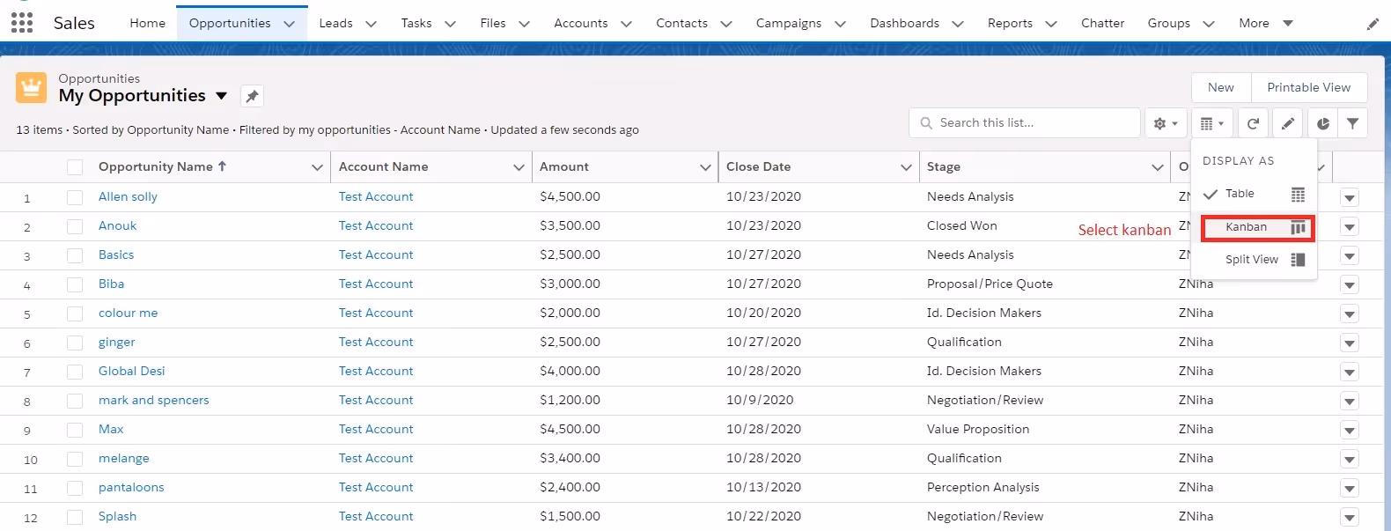1391x531 pixels.
Task: Click the $4,500.00 amount in Max row
Action: point(570,429)
